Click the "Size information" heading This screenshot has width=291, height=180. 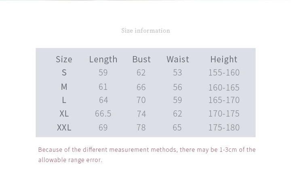pos(145,31)
